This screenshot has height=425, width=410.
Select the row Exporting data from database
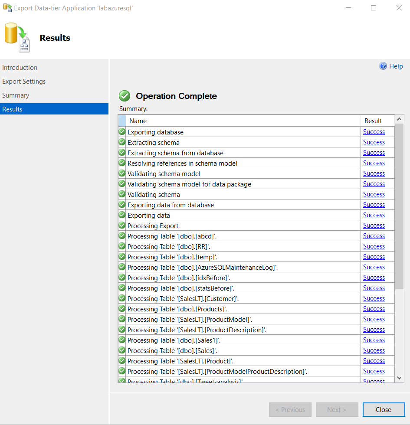(x=256, y=205)
